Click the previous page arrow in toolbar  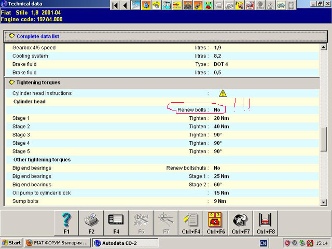coord(125,5)
